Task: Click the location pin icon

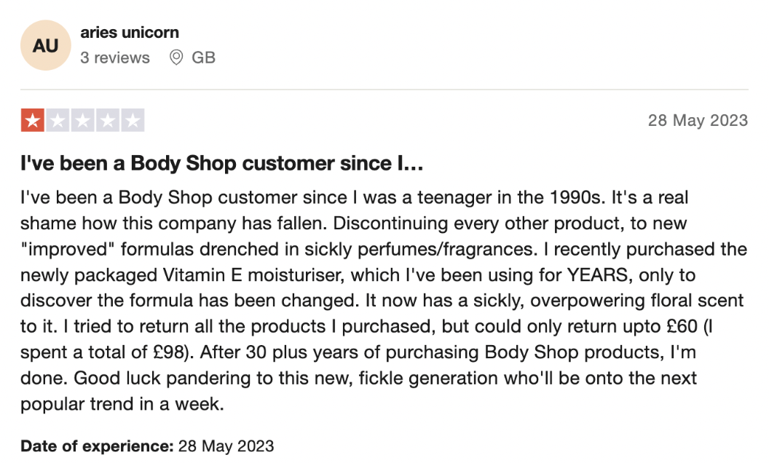Action: click(176, 58)
